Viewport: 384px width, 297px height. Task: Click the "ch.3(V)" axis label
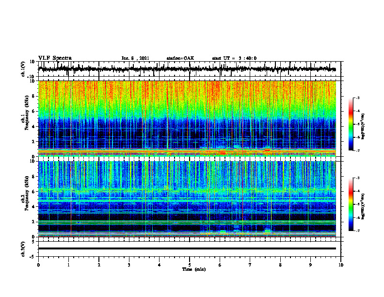coord(23,249)
